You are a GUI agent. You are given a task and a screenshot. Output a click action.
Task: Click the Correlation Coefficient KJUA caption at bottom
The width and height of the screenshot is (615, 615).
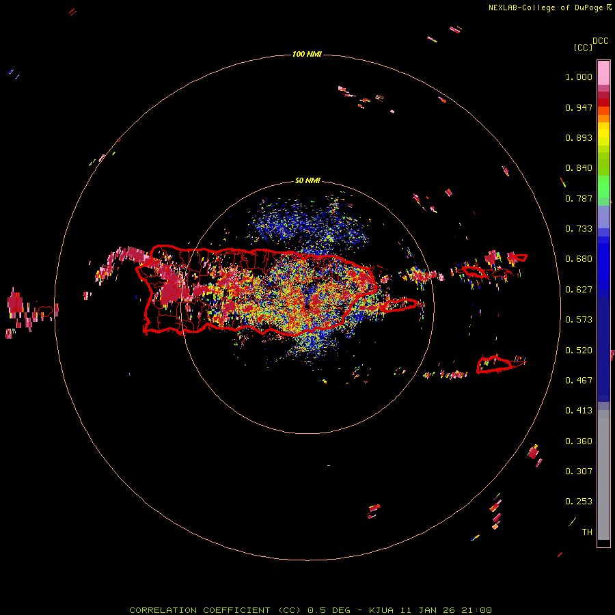pyautogui.click(x=310, y=610)
